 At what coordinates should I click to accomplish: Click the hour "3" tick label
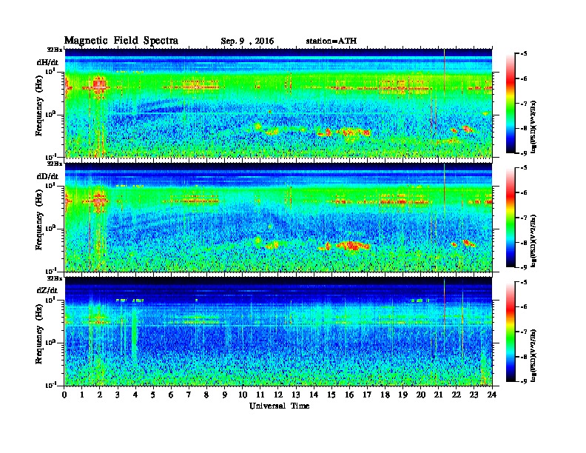coord(118,395)
